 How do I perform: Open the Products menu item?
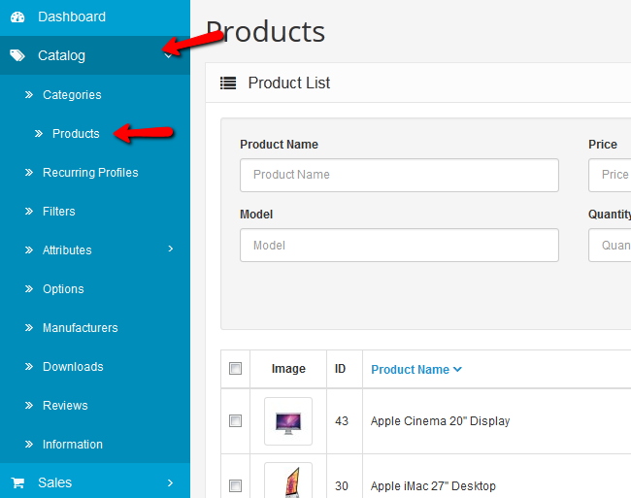point(76,134)
